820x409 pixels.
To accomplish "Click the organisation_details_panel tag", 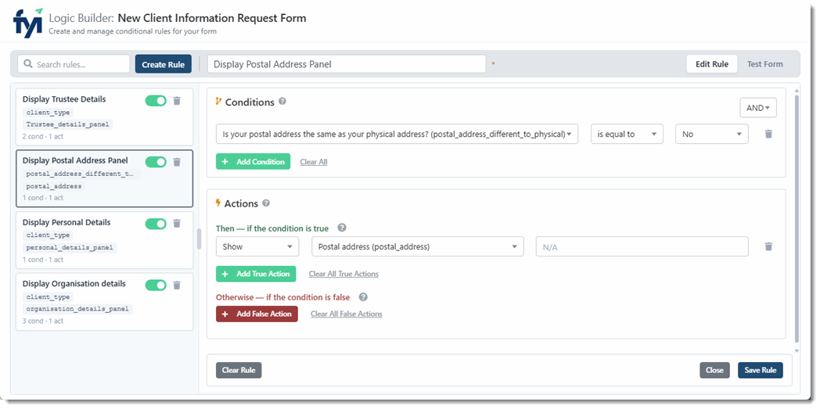I will pyautogui.click(x=77, y=309).
